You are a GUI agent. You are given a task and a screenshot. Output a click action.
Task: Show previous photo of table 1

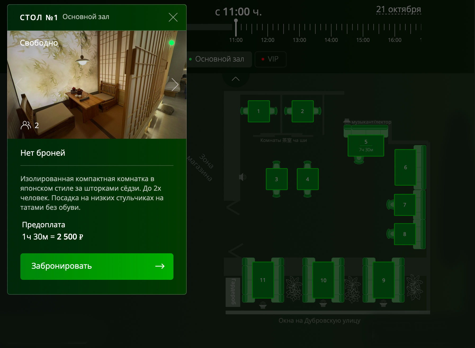pyautogui.click(x=19, y=85)
